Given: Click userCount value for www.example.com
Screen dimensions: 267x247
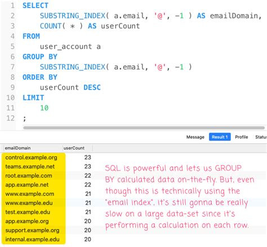Looking at the screenshot, I should point(88,194).
